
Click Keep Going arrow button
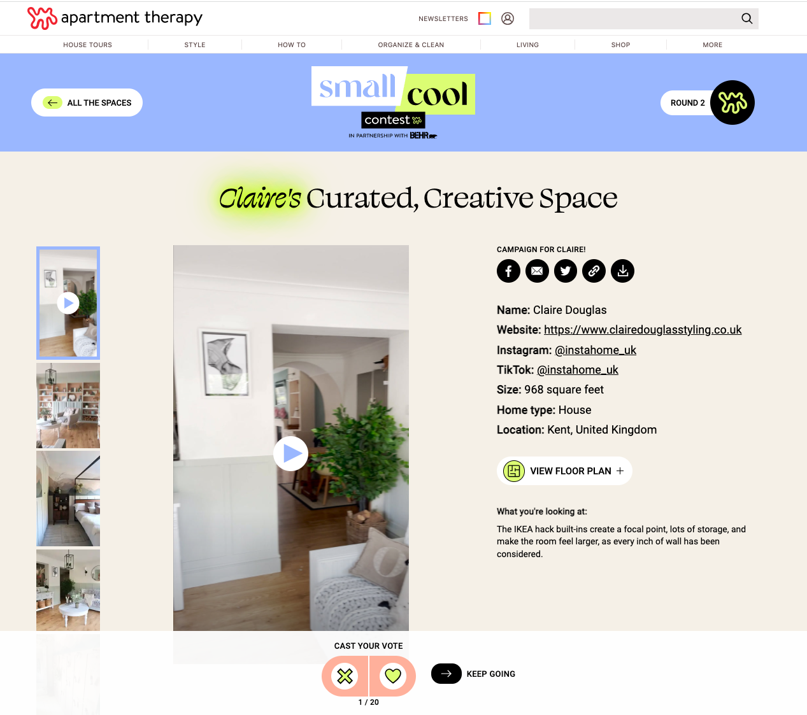[x=446, y=674]
